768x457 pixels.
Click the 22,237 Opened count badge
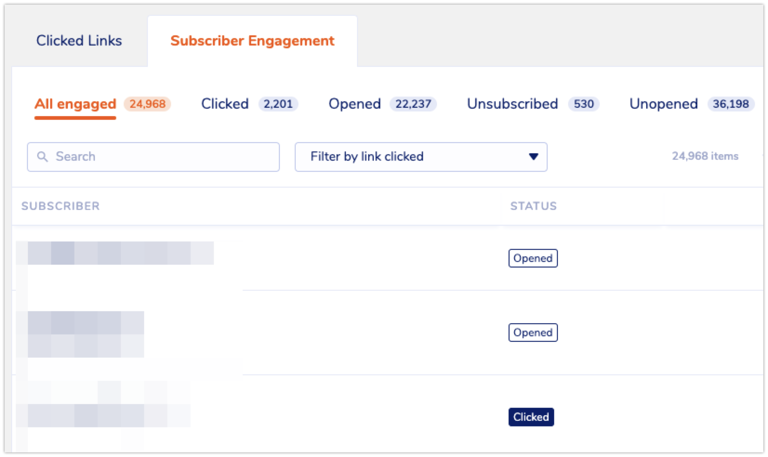[413, 104]
